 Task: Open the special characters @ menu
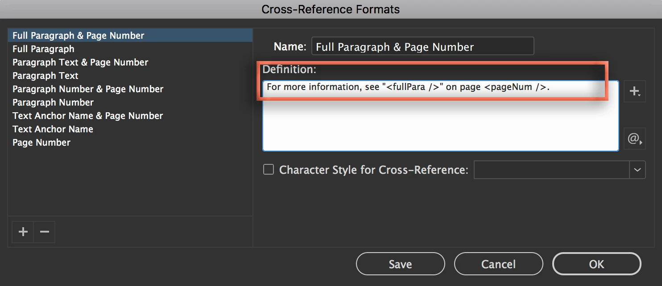pos(634,139)
